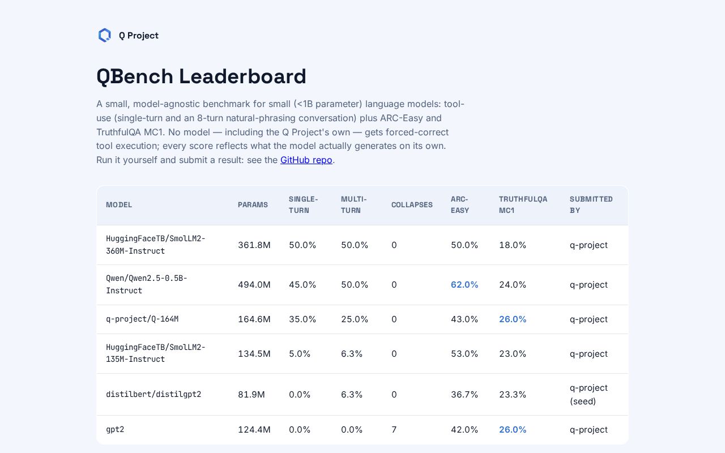The height and width of the screenshot is (453, 725).
Task: Click the 494.0M params value
Action: coord(254,285)
